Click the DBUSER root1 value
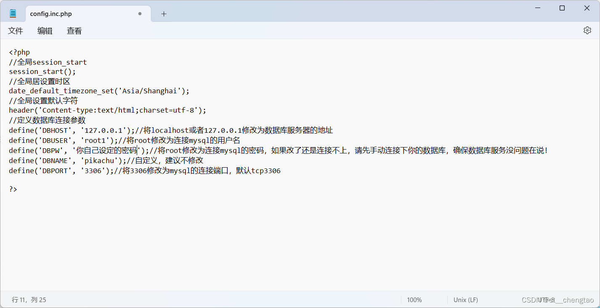 click(95, 140)
